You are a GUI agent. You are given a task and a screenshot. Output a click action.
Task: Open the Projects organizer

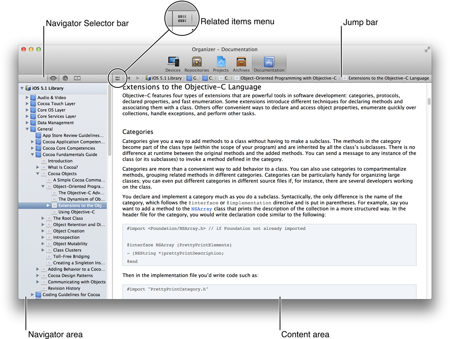coord(220,64)
